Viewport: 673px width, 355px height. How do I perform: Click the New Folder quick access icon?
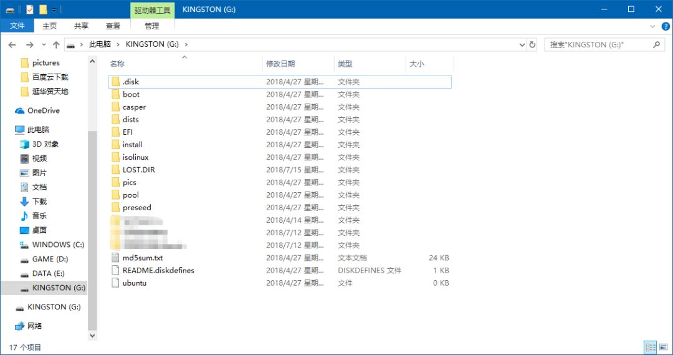(x=43, y=9)
